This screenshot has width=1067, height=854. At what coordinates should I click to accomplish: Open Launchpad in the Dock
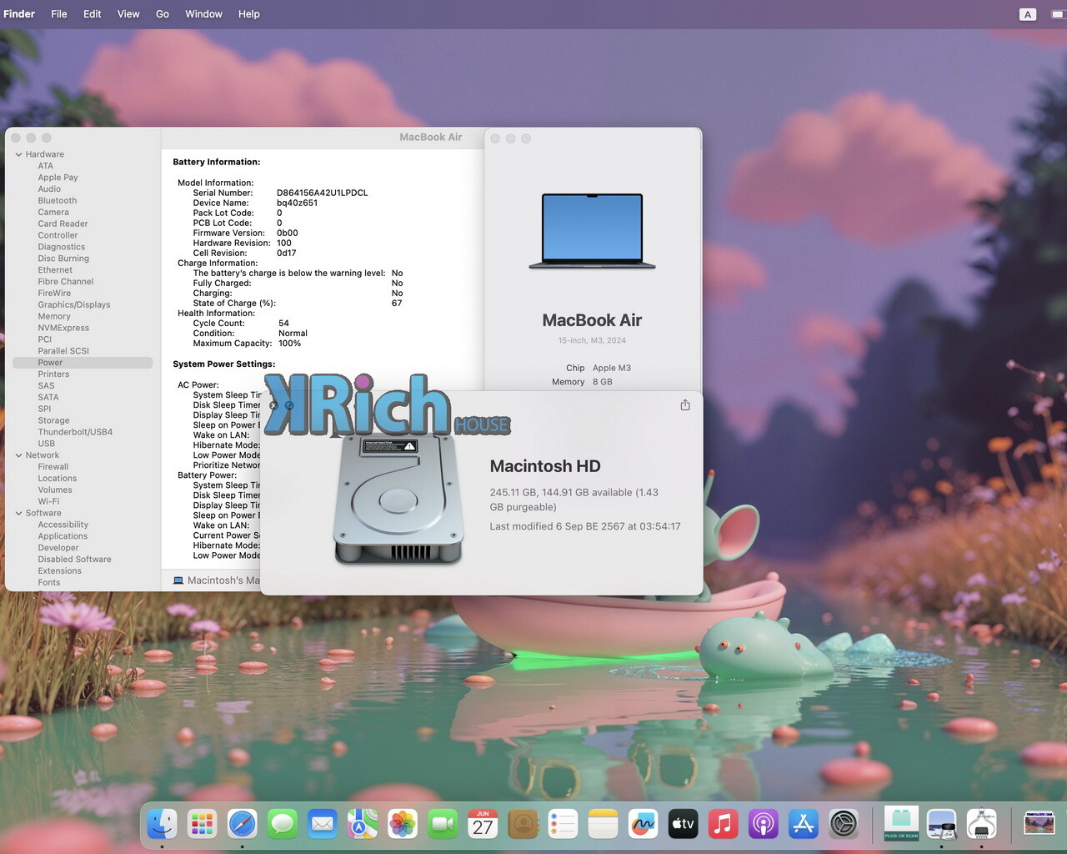[202, 825]
